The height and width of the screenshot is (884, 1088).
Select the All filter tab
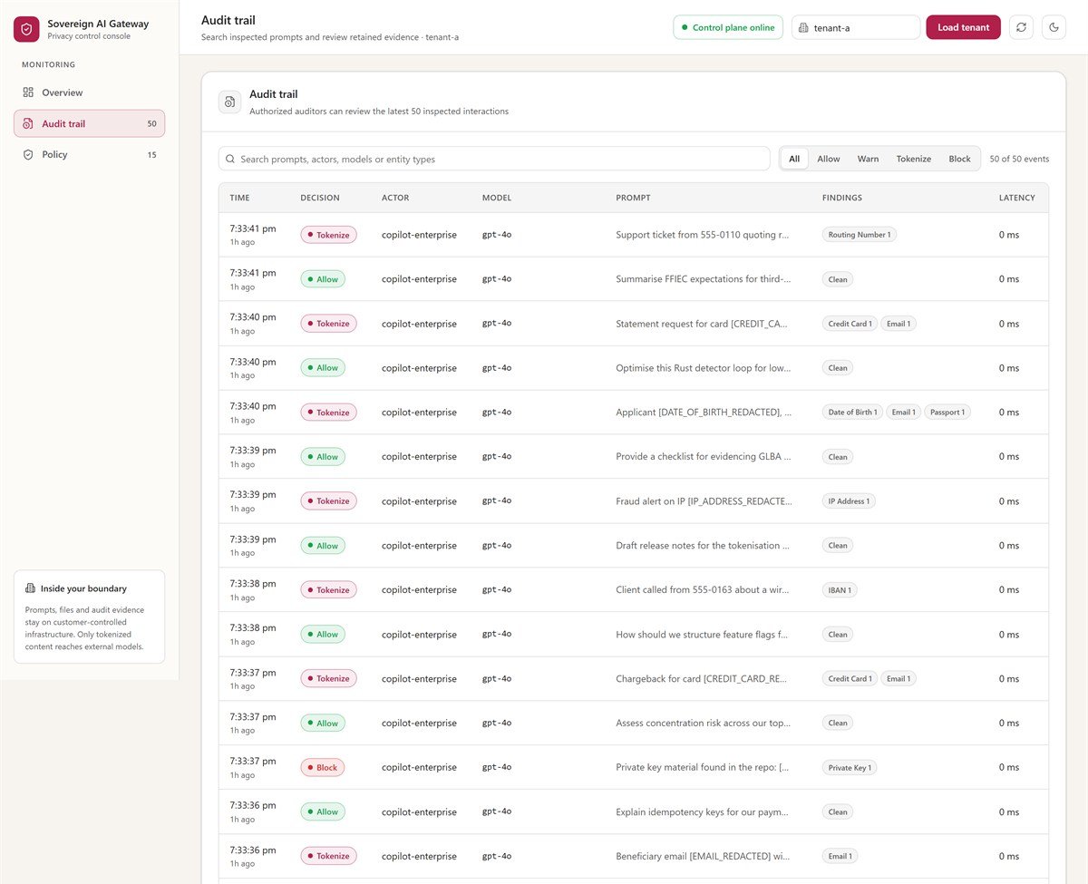(x=794, y=159)
